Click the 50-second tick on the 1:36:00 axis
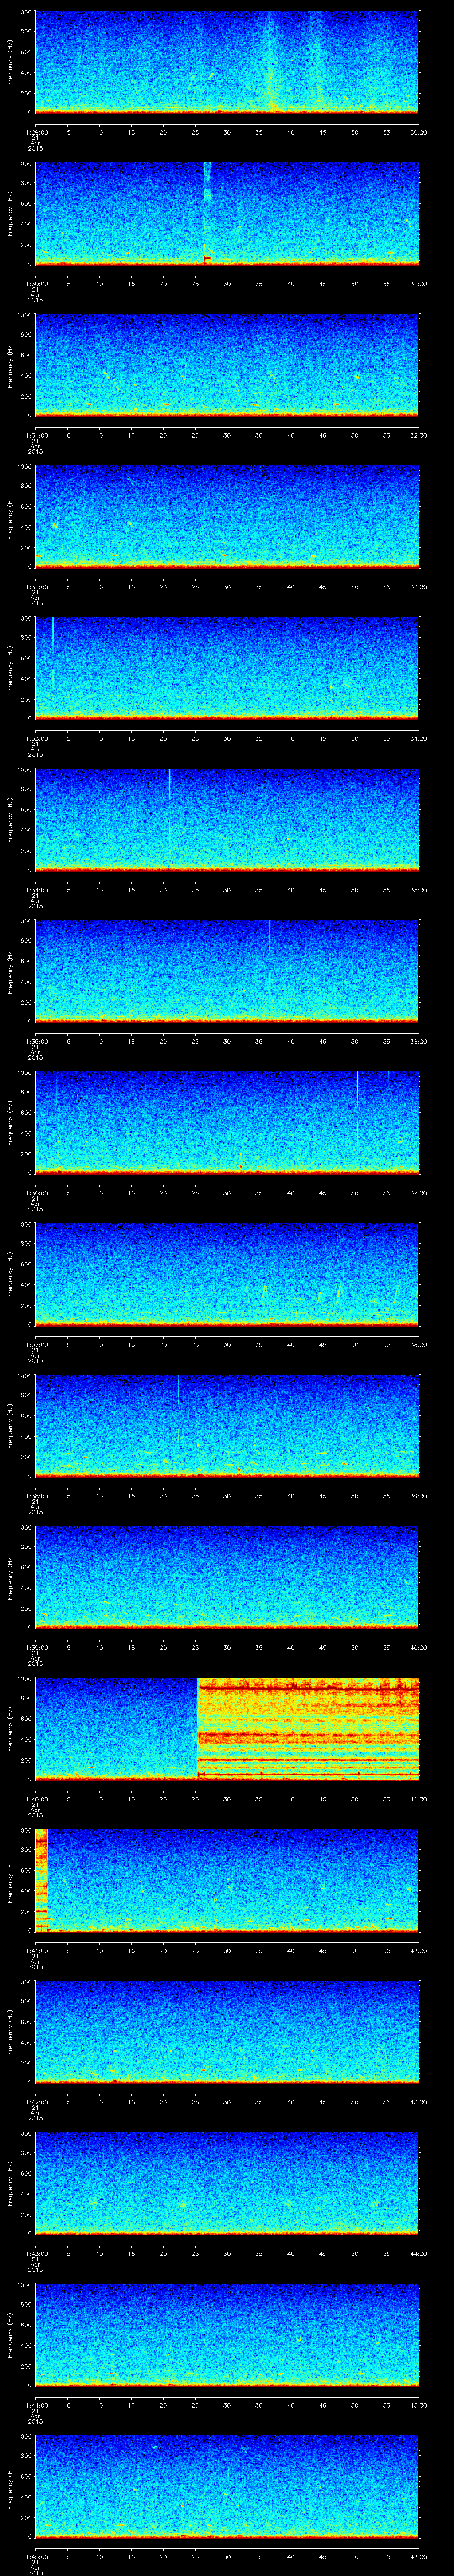This screenshot has width=454, height=2576. click(x=354, y=1193)
